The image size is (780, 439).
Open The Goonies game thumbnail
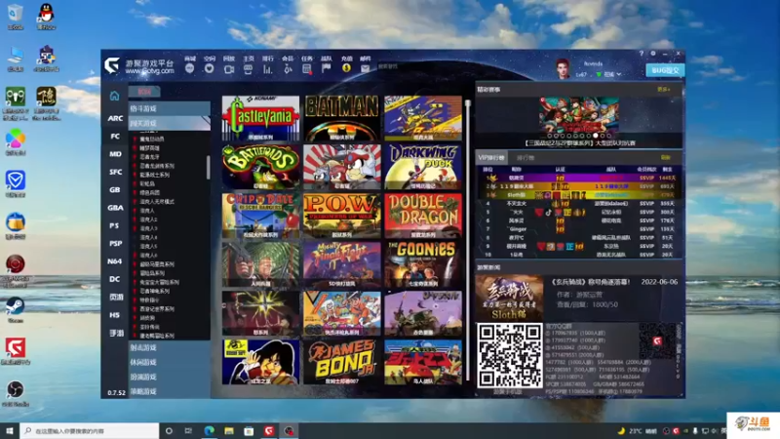click(x=423, y=264)
